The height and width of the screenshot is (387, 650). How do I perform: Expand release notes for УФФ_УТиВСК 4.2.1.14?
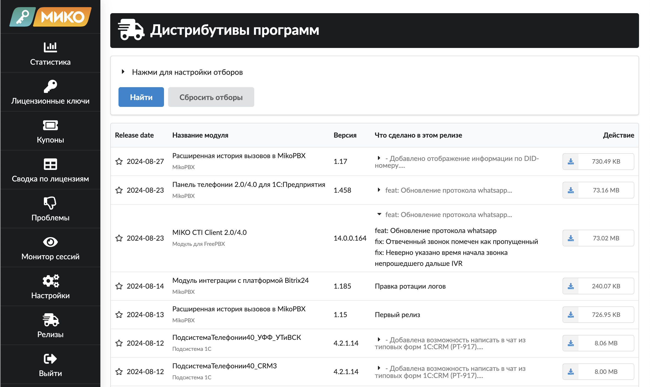pos(379,340)
